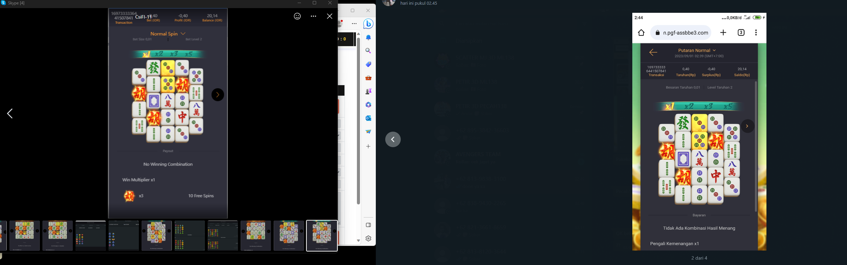Click the Transaksi label in phone screenshot
The image size is (847, 265).
pyautogui.click(x=656, y=75)
